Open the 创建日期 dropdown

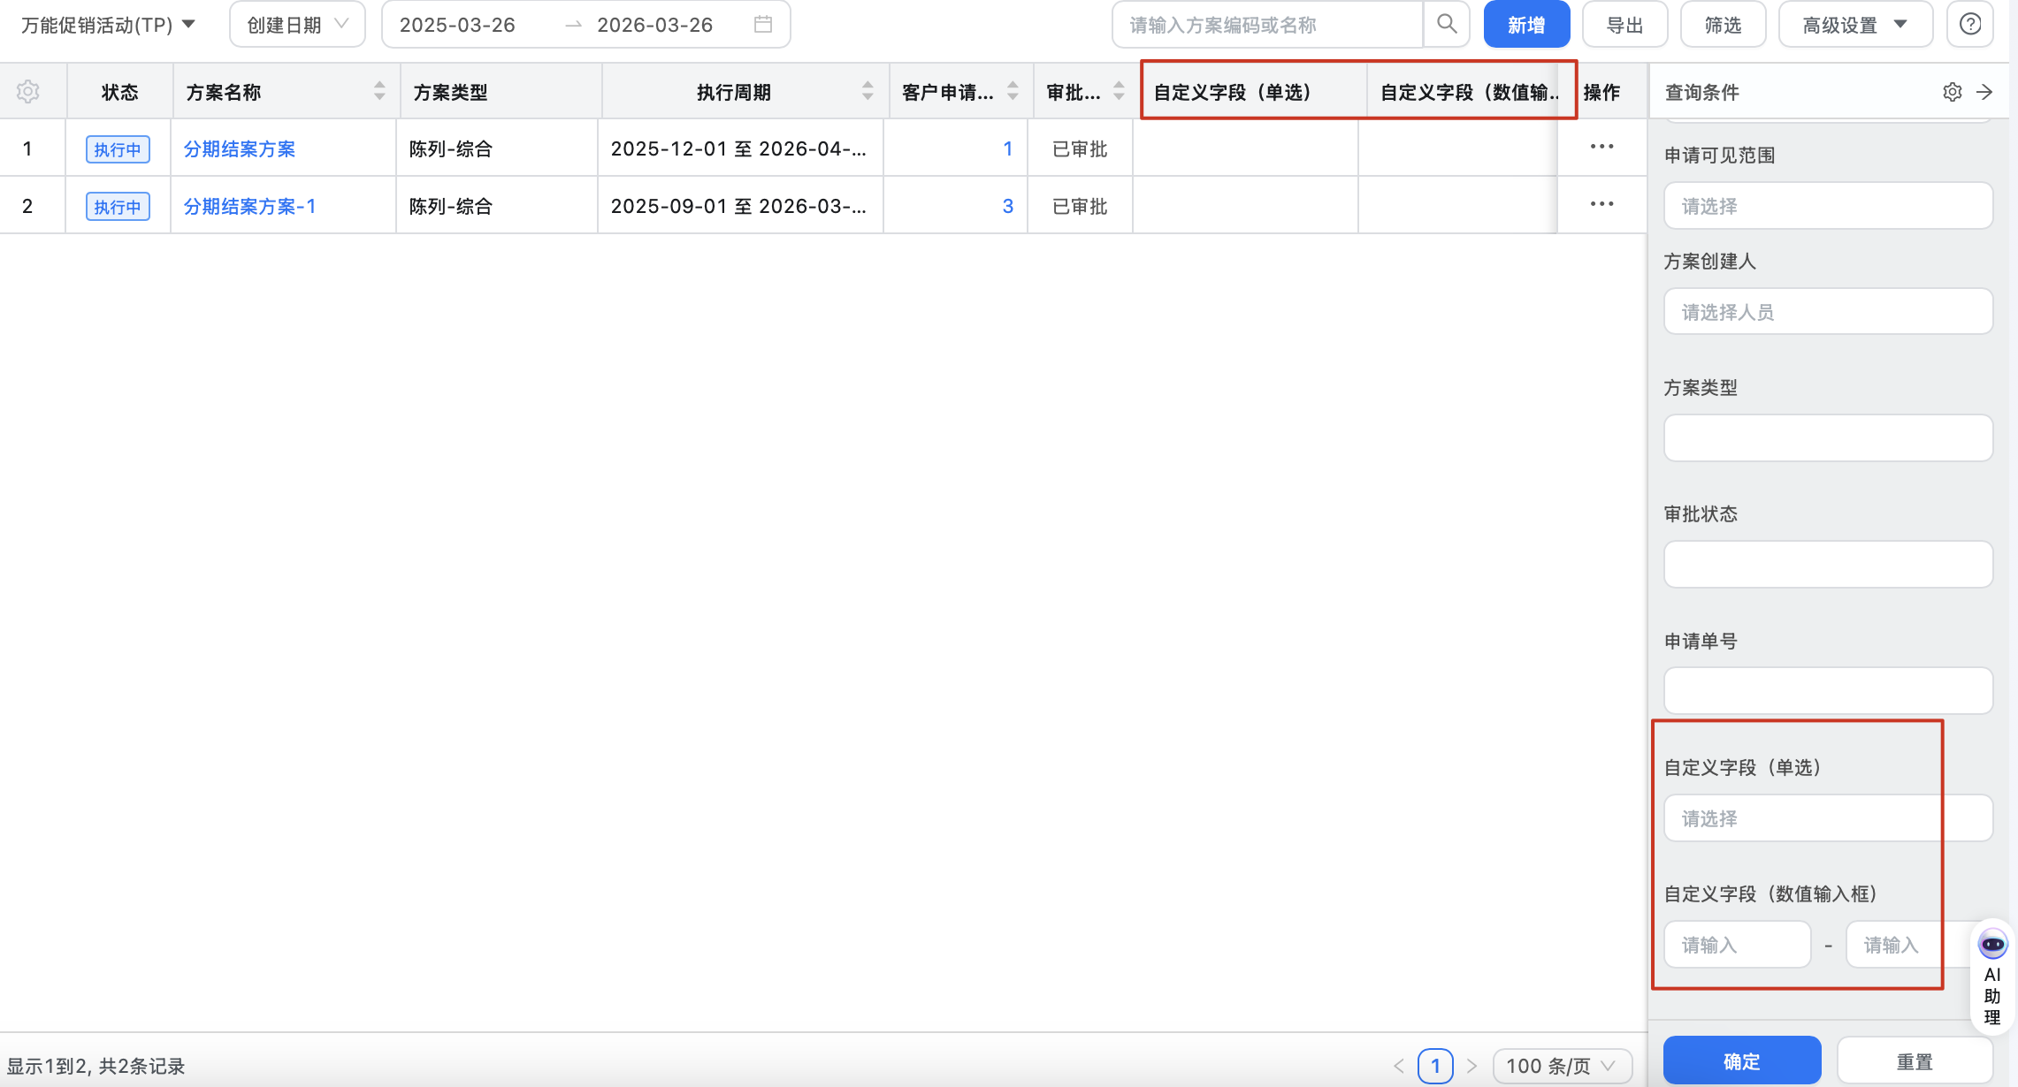tap(297, 25)
